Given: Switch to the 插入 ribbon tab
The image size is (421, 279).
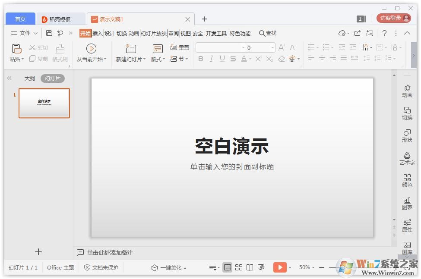Looking at the screenshot, I should (98, 33).
